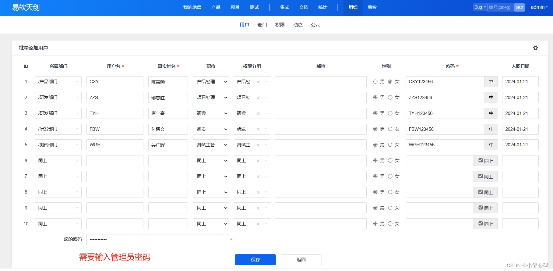Image resolution: width=553 pixels, height=271 pixels.
Task: Click the 保存 button
Action: pos(255,260)
